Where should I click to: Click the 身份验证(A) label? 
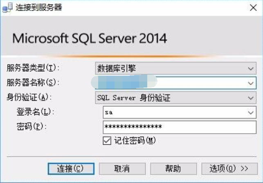click(x=29, y=97)
